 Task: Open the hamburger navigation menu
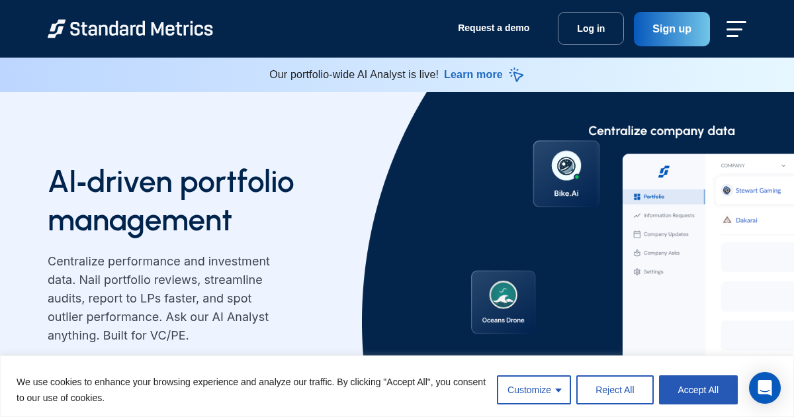[736, 29]
